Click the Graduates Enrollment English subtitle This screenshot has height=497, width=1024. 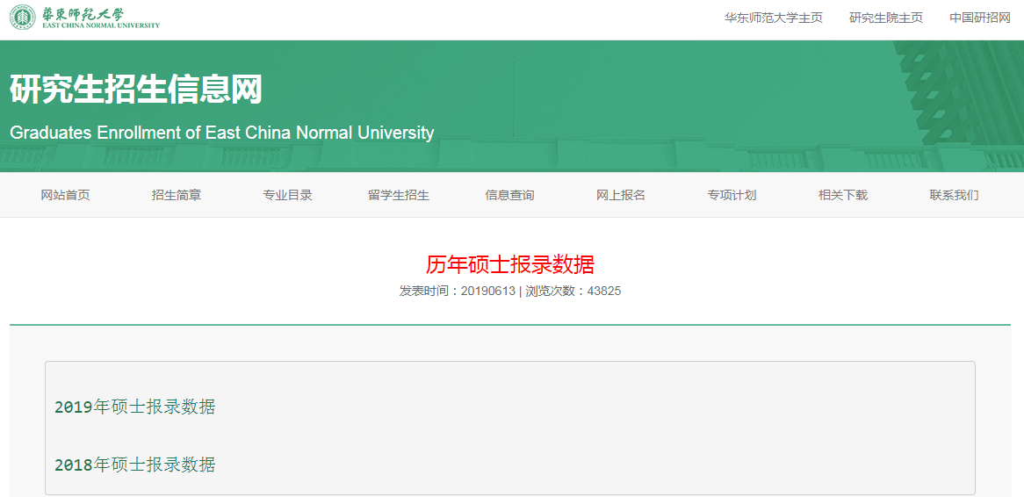[221, 133]
